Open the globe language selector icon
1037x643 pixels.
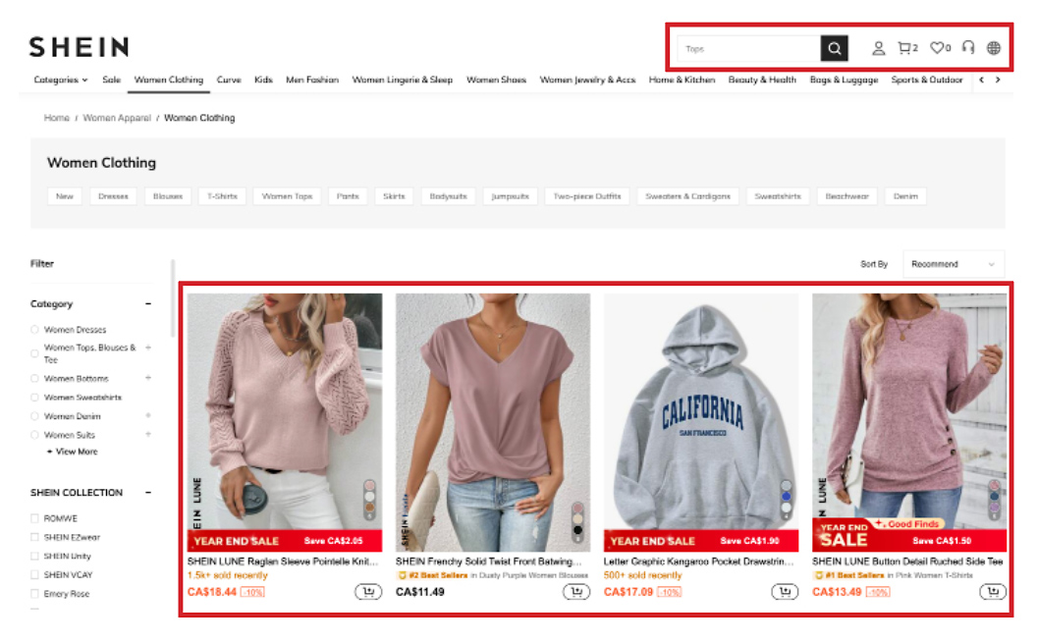point(994,48)
